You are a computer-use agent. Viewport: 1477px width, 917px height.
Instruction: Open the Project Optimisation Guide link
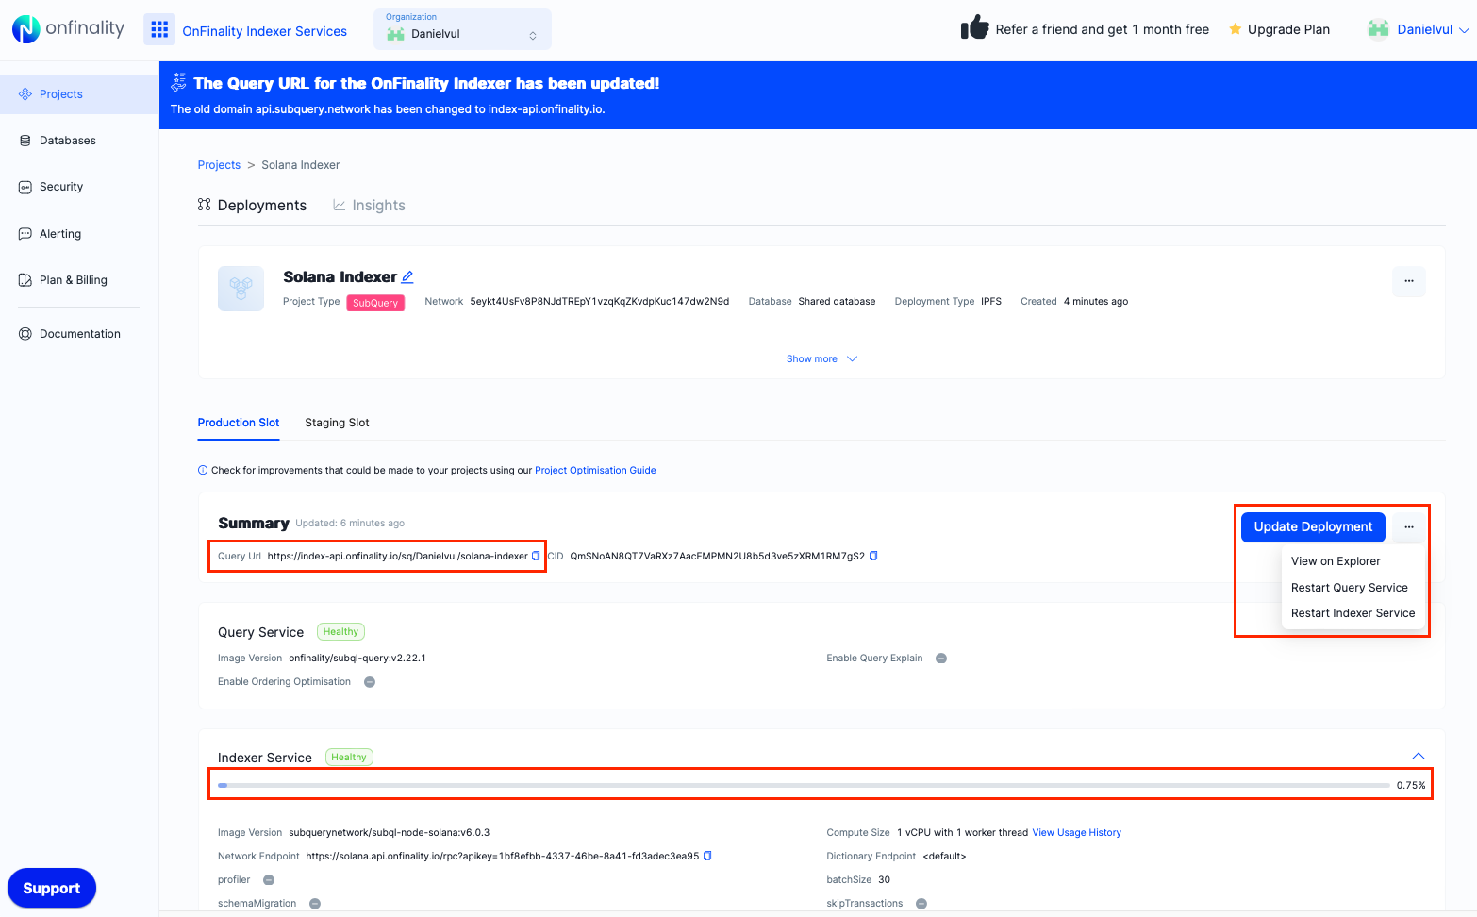pos(595,470)
